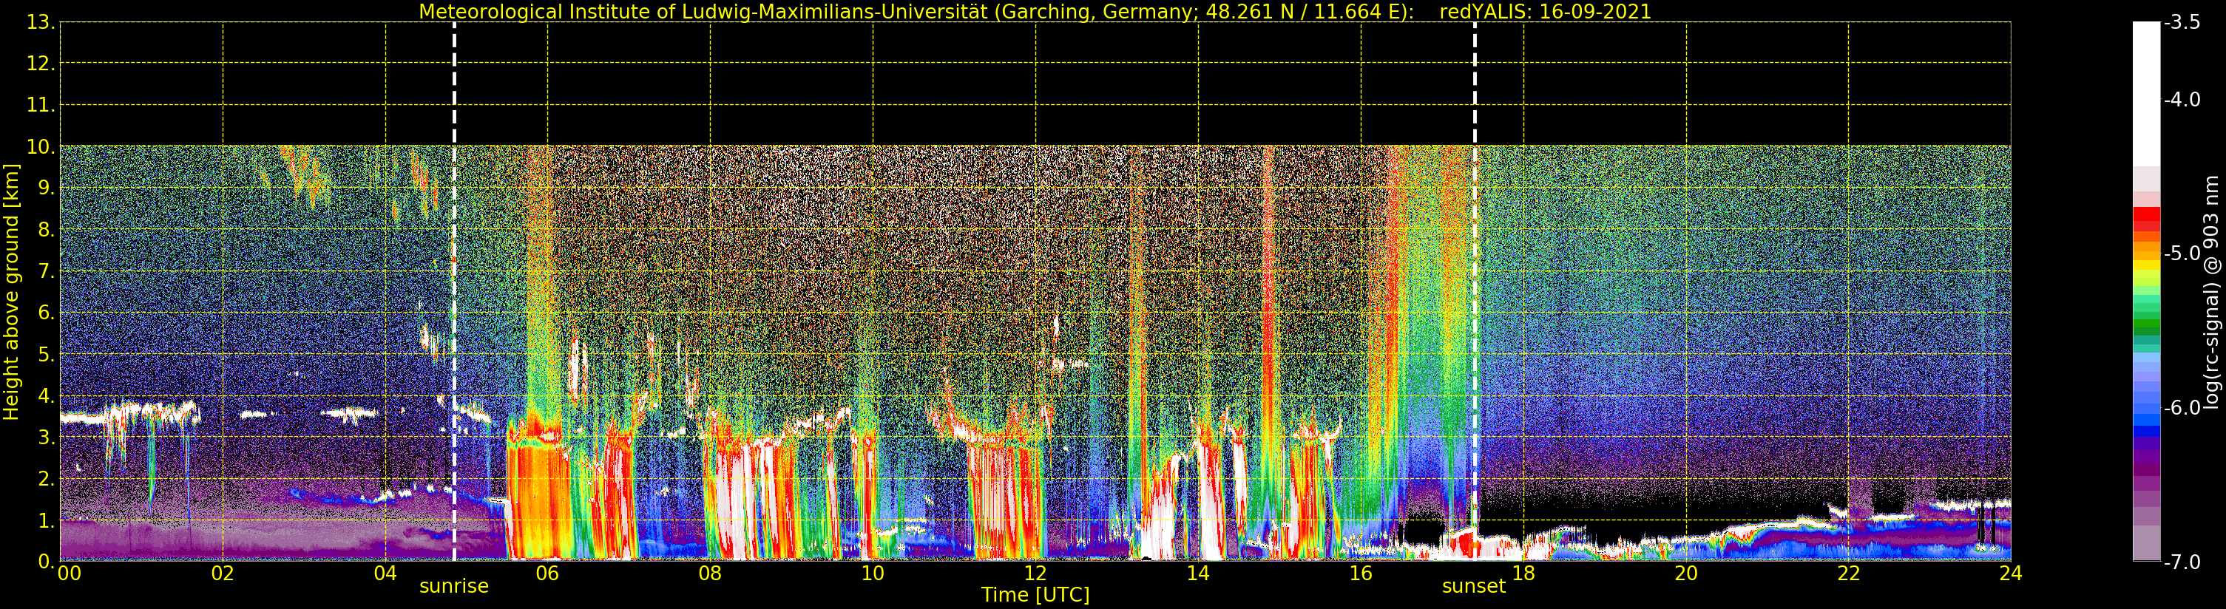Click the colorbar tick value '-4.0'
The width and height of the screenshot is (2226, 609).
point(2182,101)
